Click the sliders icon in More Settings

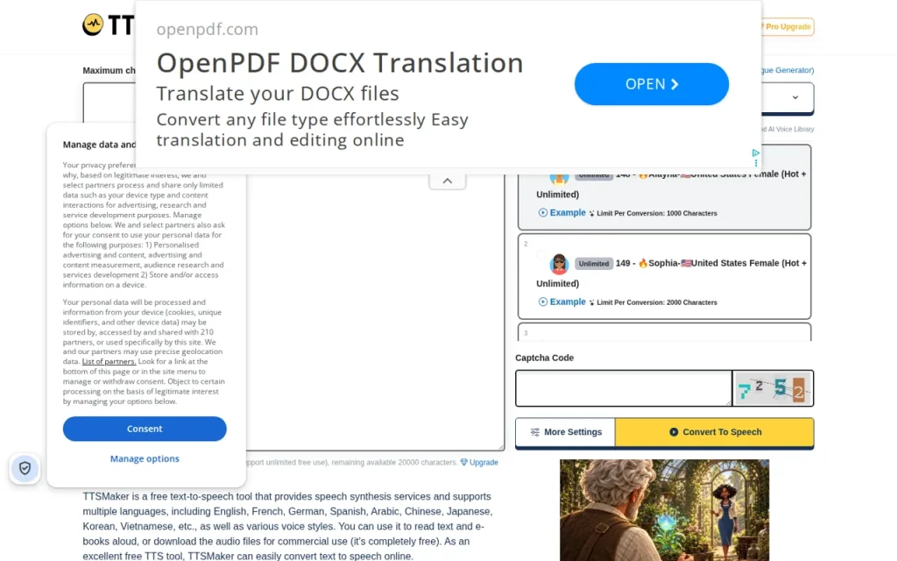(x=535, y=432)
